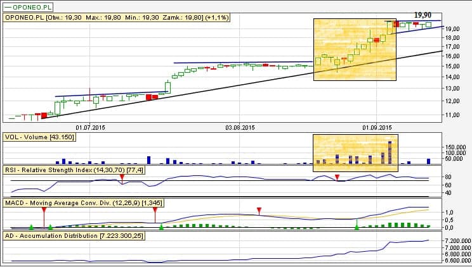Click the 01.09.2015 date label
Viewport: 472px width, 267px height.
point(377,127)
